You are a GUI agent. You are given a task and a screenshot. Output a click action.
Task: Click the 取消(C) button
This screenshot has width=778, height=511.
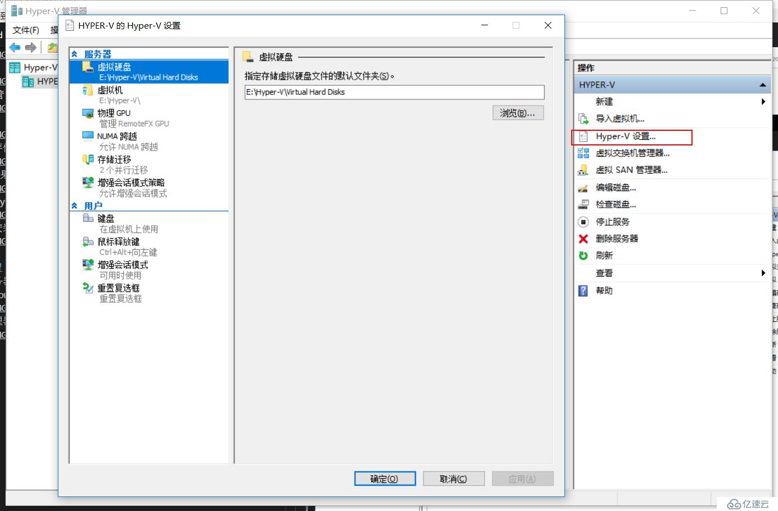(x=454, y=478)
